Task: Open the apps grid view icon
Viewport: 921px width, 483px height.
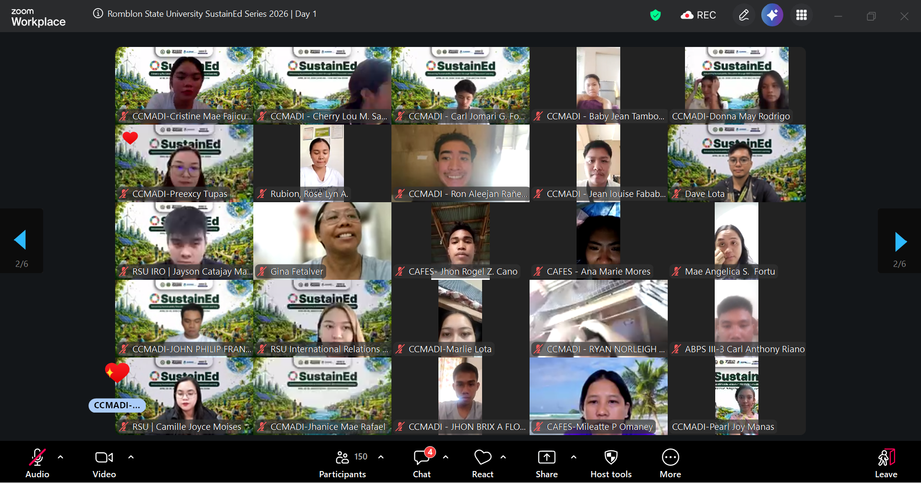Action: 801,15
